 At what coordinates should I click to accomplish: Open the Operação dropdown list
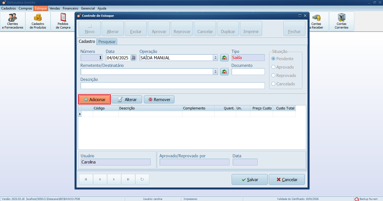coord(216,57)
